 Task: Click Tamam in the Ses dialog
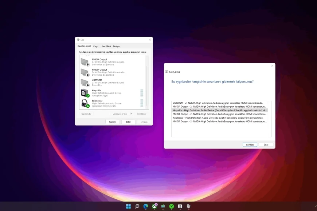[112, 122]
